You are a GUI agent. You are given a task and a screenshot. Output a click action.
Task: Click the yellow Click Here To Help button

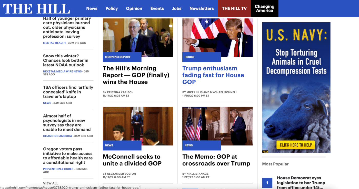coord(296,145)
